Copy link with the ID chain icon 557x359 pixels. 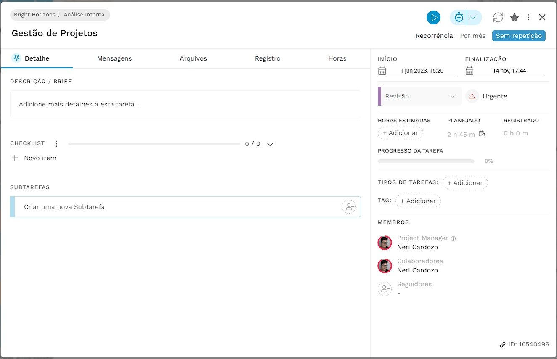pyautogui.click(x=503, y=345)
